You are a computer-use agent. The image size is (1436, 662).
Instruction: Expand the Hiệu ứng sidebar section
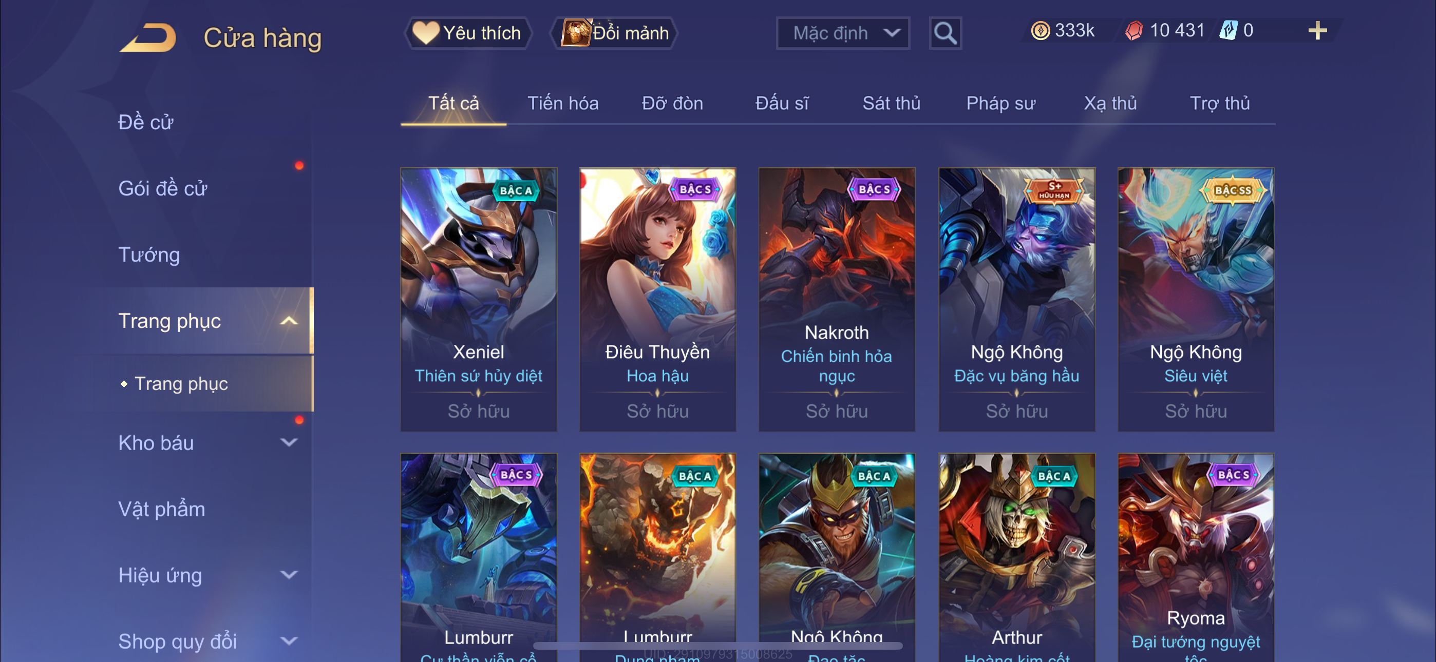[x=288, y=575]
